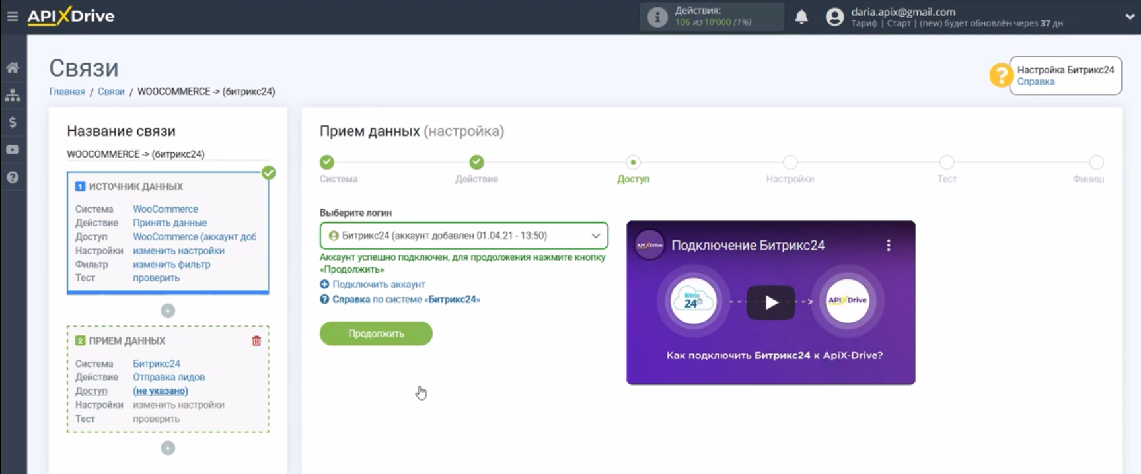Open the hamburger menu

(x=12, y=17)
